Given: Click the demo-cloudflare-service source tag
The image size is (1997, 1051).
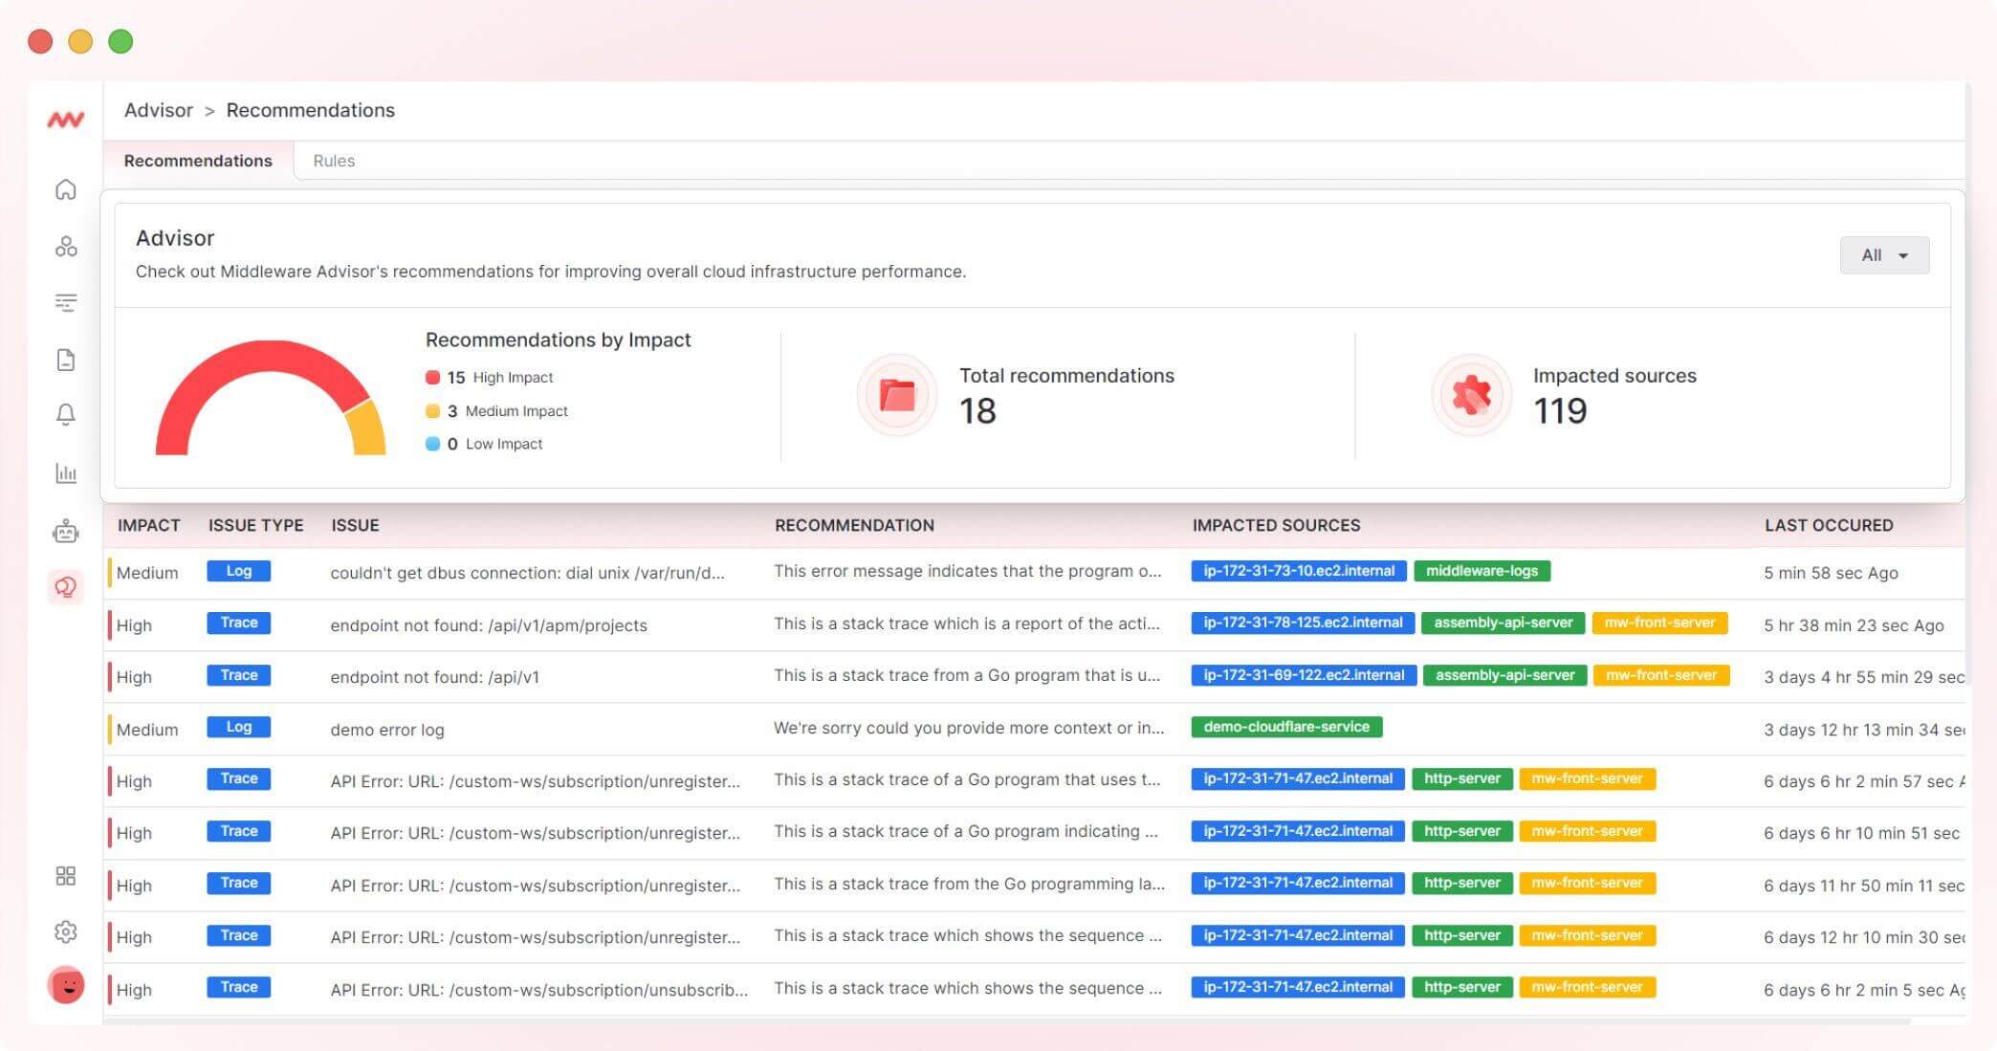Looking at the screenshot, I should pyautogui.click(x=1286, y=727).
